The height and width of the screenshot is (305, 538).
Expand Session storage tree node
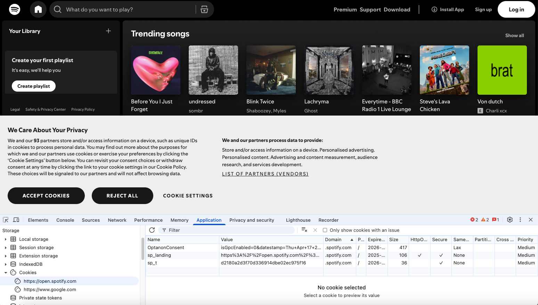point(6,247)
